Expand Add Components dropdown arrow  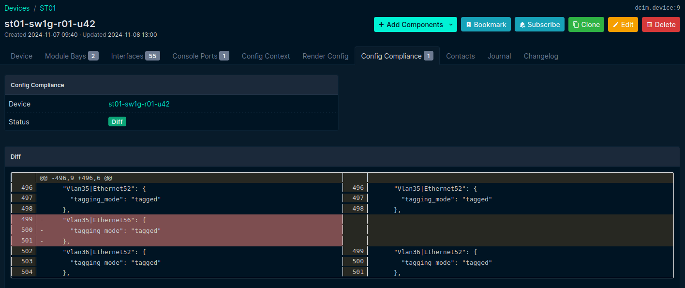pos(451,25)
